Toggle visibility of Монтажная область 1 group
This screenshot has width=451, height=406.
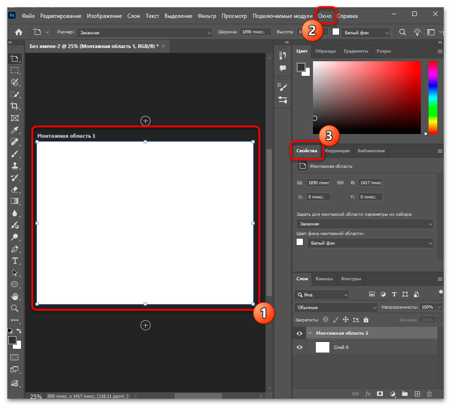[300, 333]
